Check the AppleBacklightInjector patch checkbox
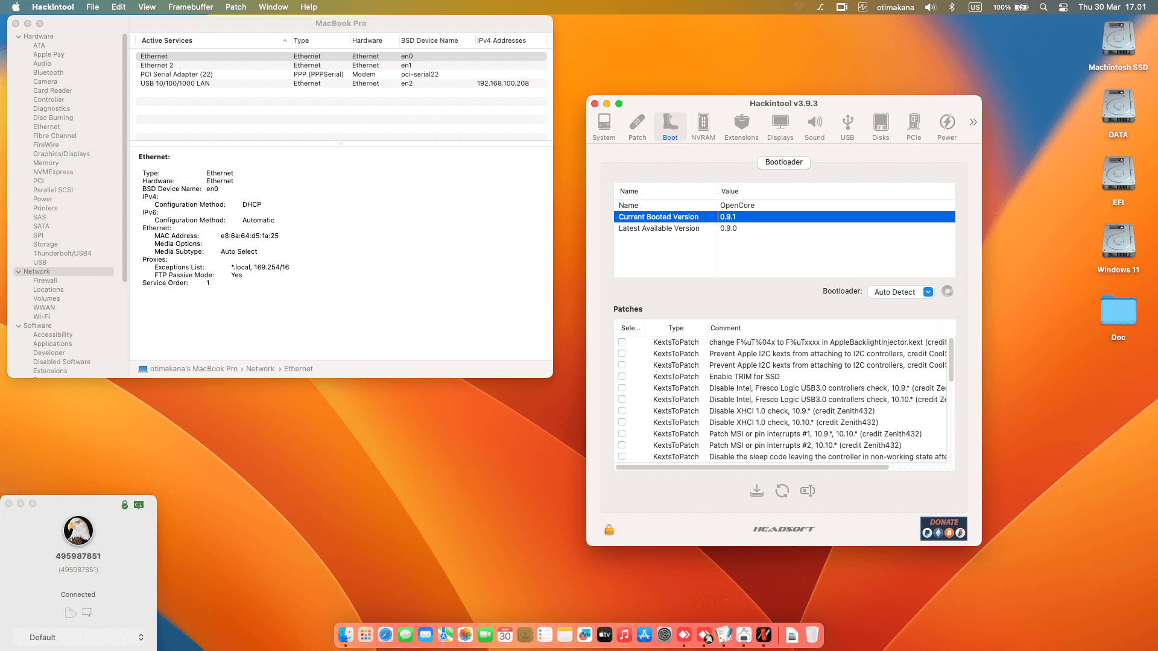The image size is (1158, 651). point(622,342)
